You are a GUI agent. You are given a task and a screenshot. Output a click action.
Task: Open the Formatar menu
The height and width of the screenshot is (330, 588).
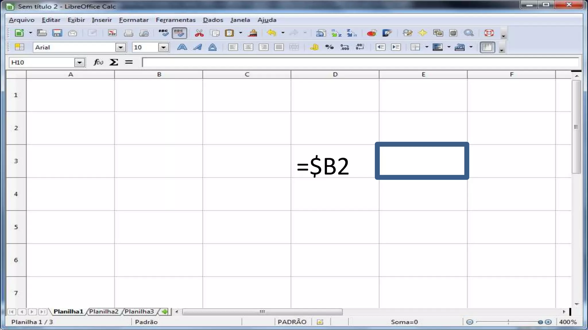tap(134, 20)
